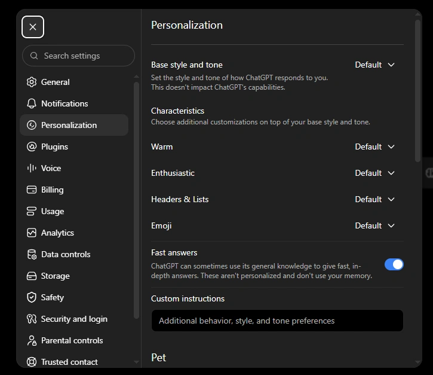Open the General settings section
This screenshot has width=433, height=375.
(74, 82)
